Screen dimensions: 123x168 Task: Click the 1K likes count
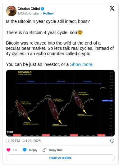pyautogui.click(x=15, y=150)
